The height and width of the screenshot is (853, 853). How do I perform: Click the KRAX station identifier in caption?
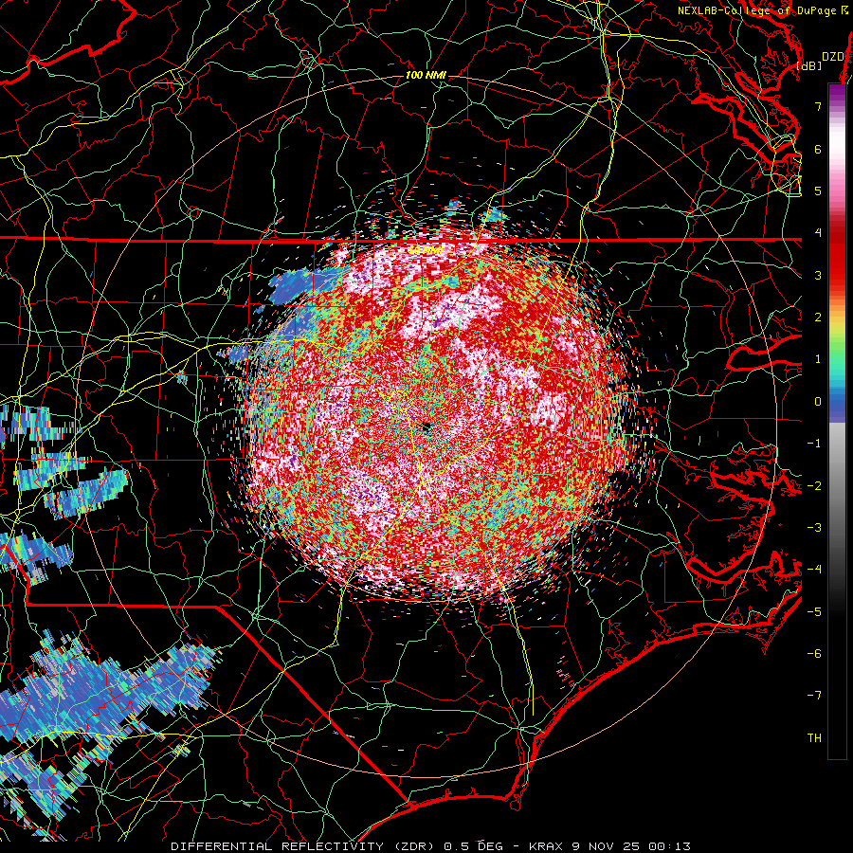[x=548, y=846]
